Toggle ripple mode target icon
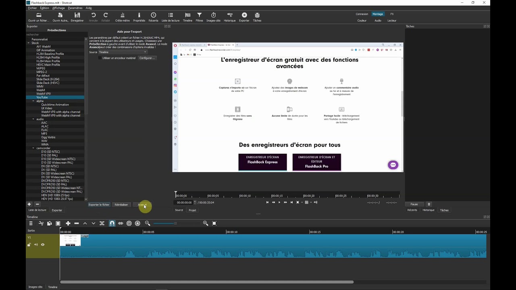Viewport: 516px width, 290px height. (129, 223)
